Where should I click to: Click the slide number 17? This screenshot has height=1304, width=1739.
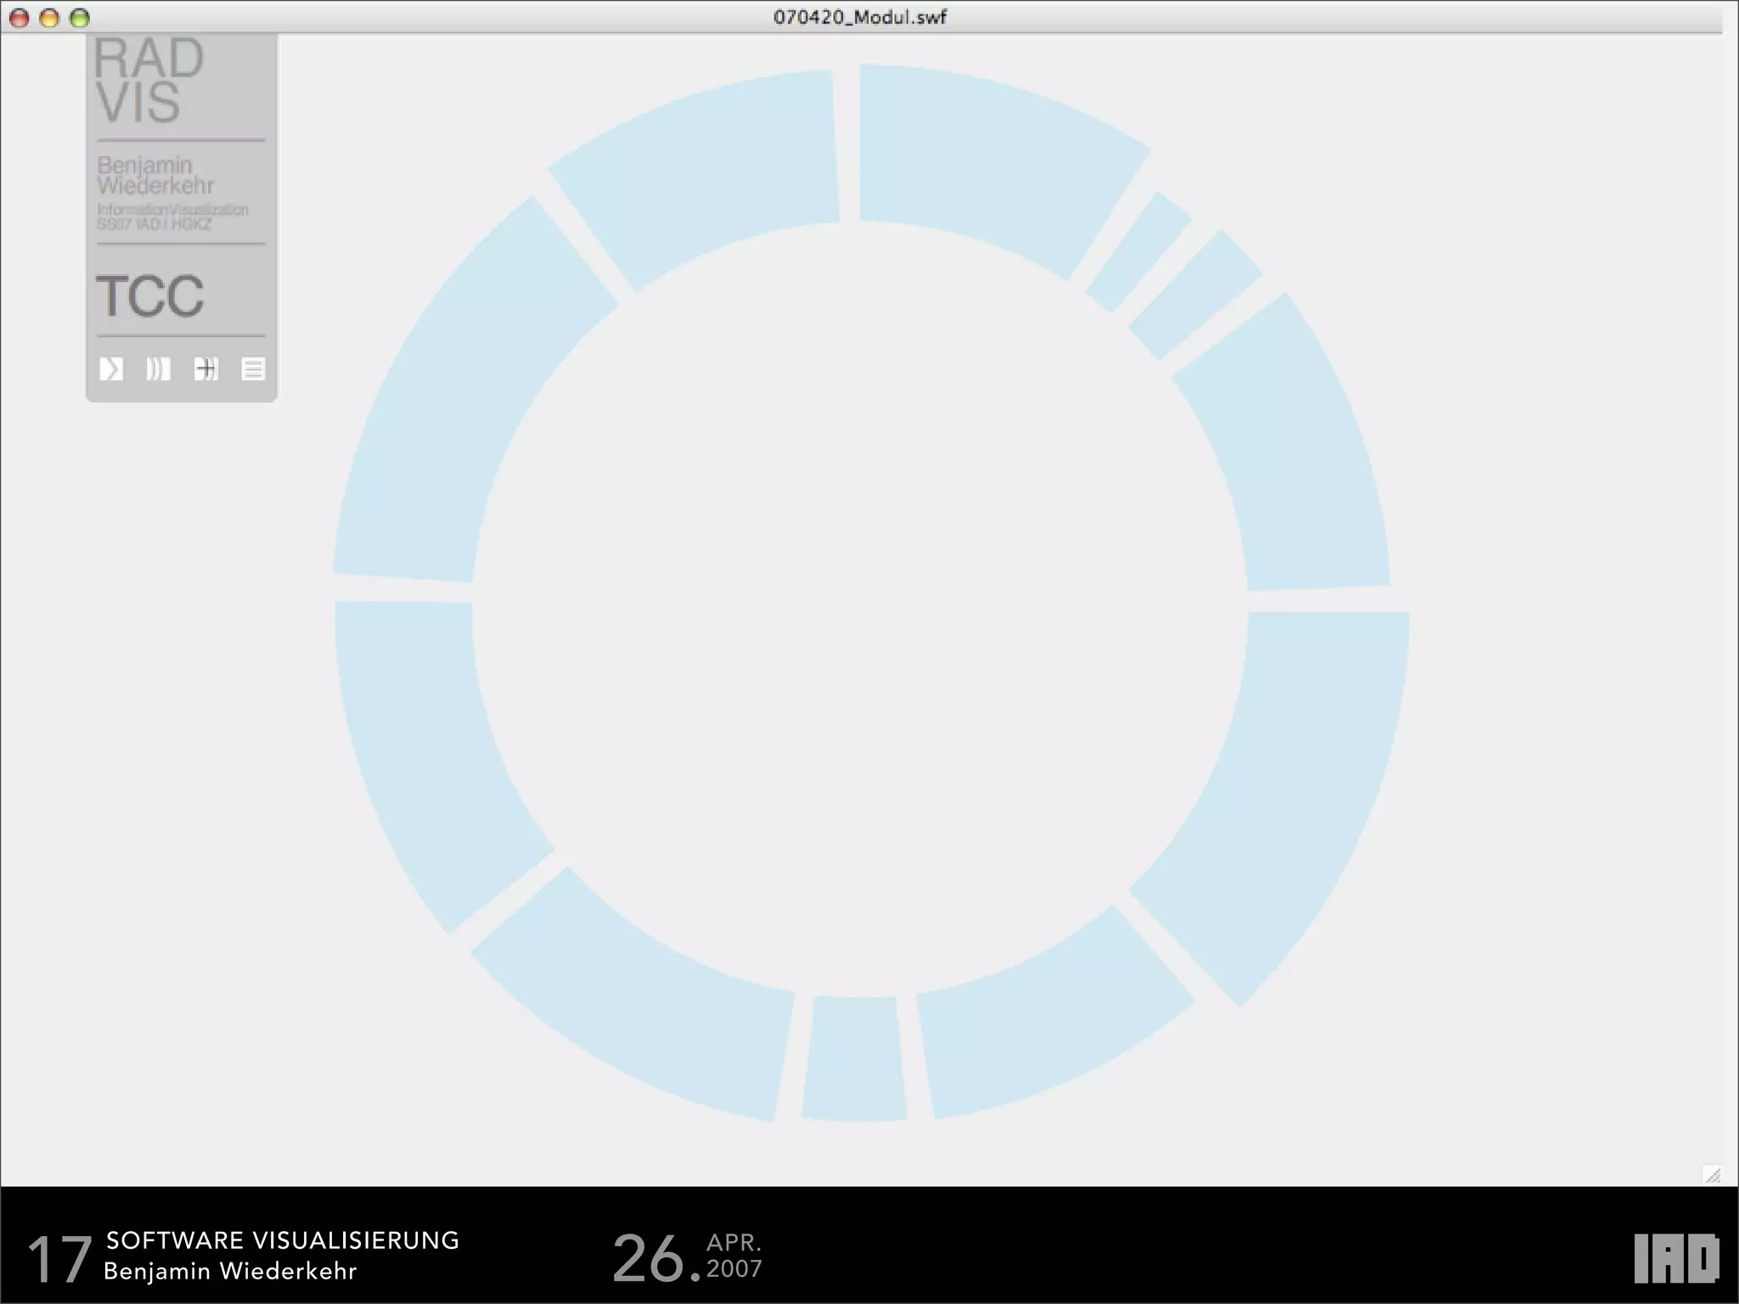(59, 1259)
